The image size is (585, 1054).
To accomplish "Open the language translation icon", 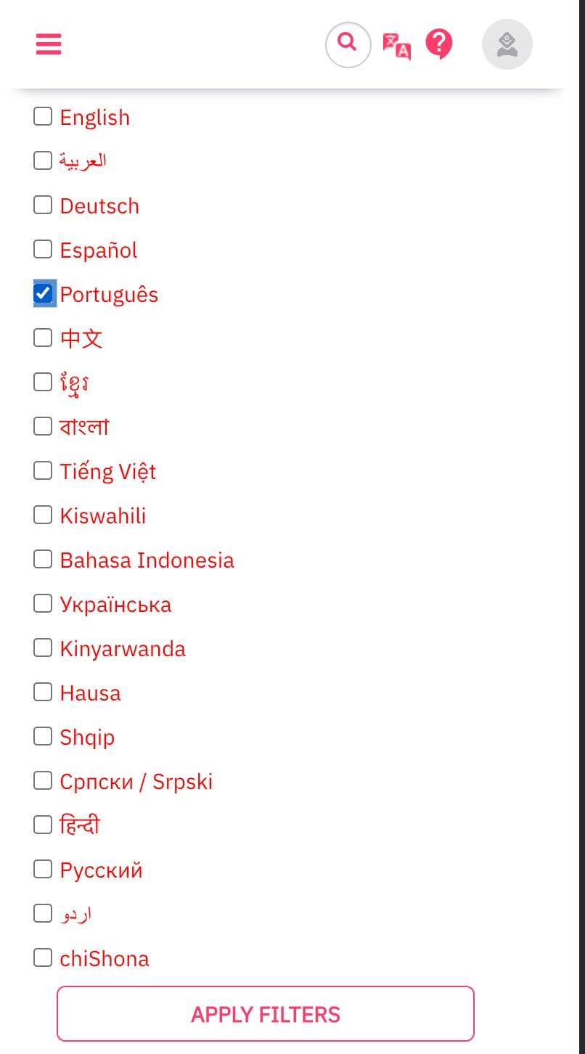I will coord(396,46).
